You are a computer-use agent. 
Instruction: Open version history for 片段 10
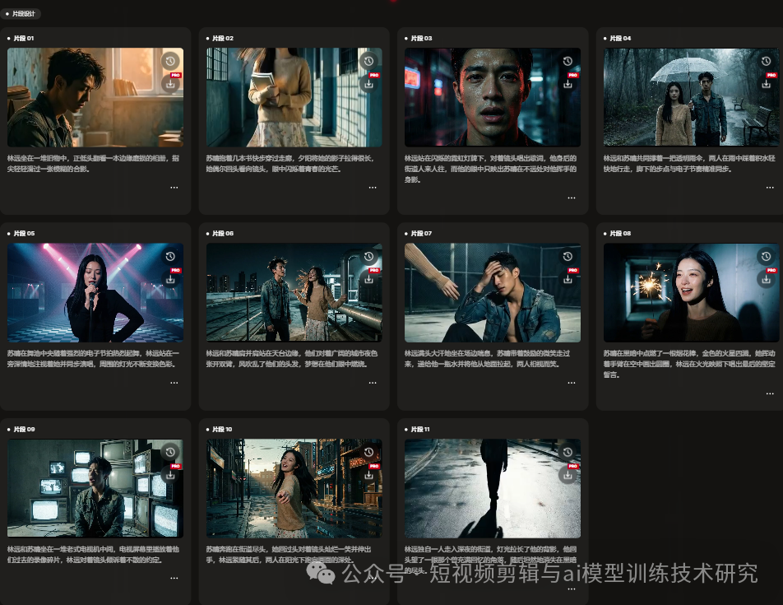click(x=368, y=452)
